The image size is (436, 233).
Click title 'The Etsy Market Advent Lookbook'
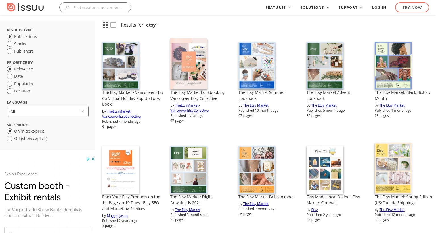(x=328, y=96)
